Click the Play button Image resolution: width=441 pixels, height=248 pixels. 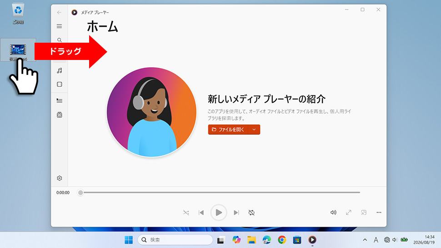[x=219, y=213]
